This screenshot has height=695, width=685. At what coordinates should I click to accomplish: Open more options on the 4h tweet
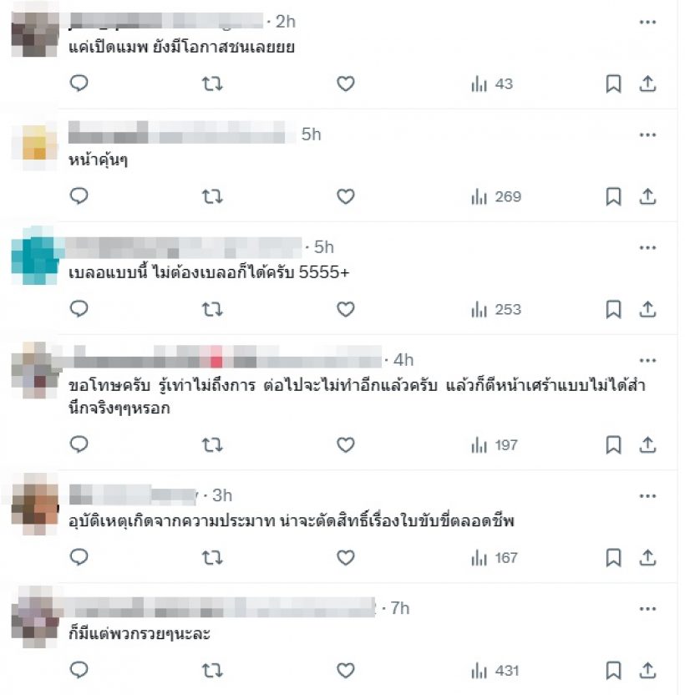[x=647, y=360]
